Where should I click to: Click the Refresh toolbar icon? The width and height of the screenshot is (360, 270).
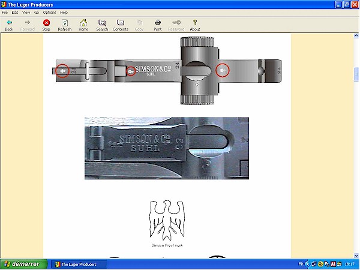coord(65,23)
